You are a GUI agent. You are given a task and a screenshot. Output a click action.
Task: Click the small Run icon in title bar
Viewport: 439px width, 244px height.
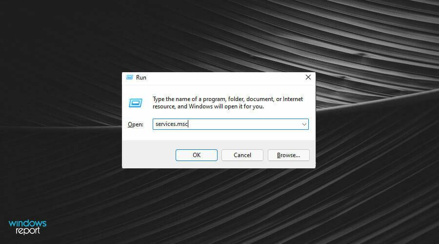point(129,78)
